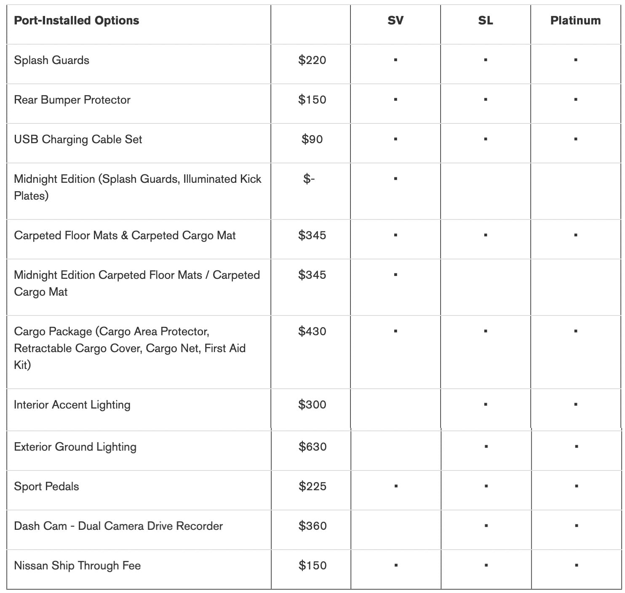Click the Splash Guards row label
This screenshot has height=593, width=625.
point(51,60)
